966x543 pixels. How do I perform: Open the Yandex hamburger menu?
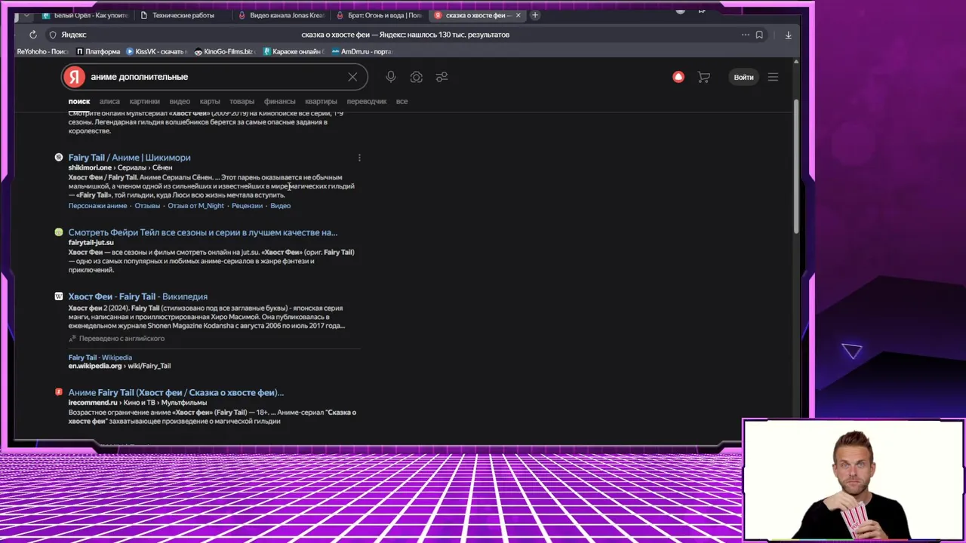click(x=773, y=77)
